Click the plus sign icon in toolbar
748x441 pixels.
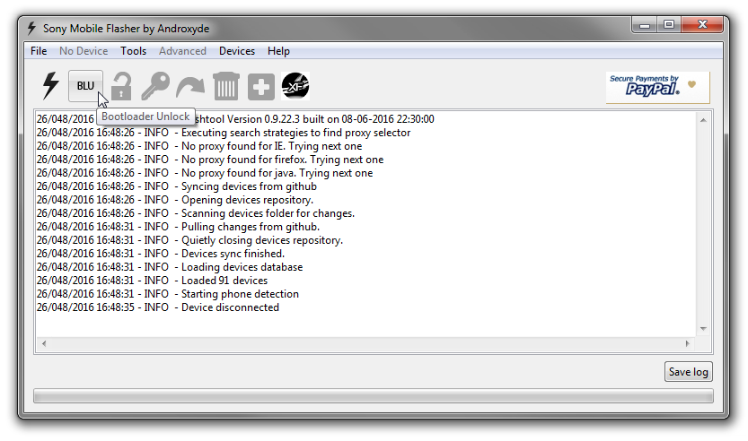261,87
